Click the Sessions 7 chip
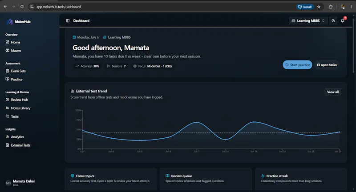This screenshot has width=356, height=192. pos(116,66)
